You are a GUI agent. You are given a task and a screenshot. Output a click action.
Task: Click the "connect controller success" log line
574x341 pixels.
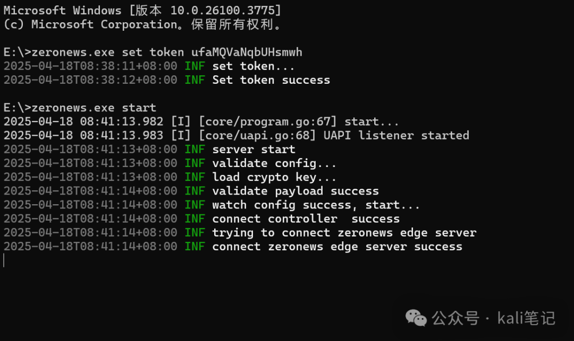click(x=306, y=218)
